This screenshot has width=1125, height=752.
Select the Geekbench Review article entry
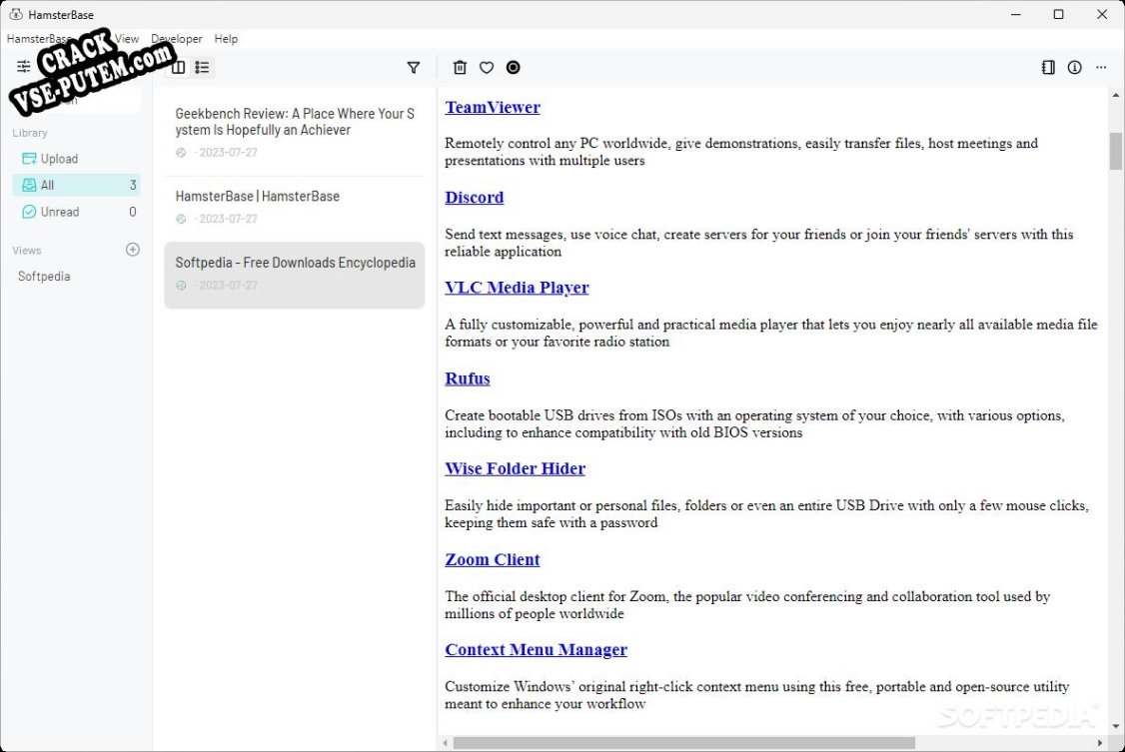(x=294, y=132)
